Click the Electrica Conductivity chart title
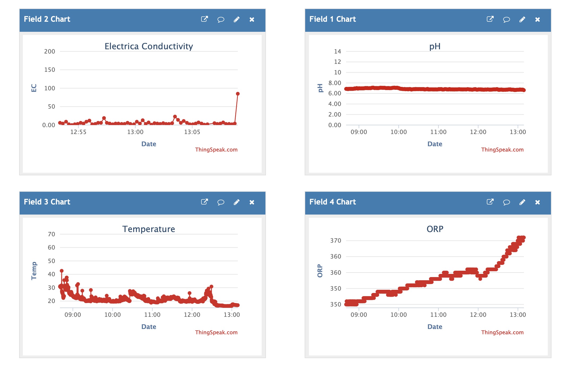This screenshot has width=569, height=365. pos(149,46)
